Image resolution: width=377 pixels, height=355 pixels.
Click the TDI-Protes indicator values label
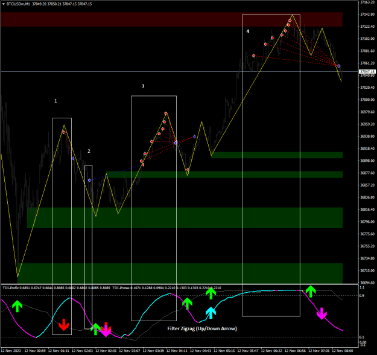166,288
